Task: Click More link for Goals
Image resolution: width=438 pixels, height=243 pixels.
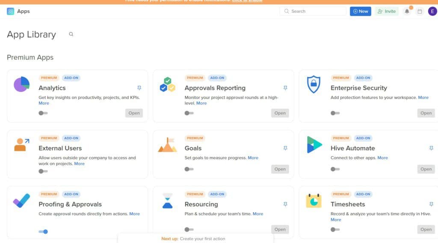Action: [x=253, y=158]
